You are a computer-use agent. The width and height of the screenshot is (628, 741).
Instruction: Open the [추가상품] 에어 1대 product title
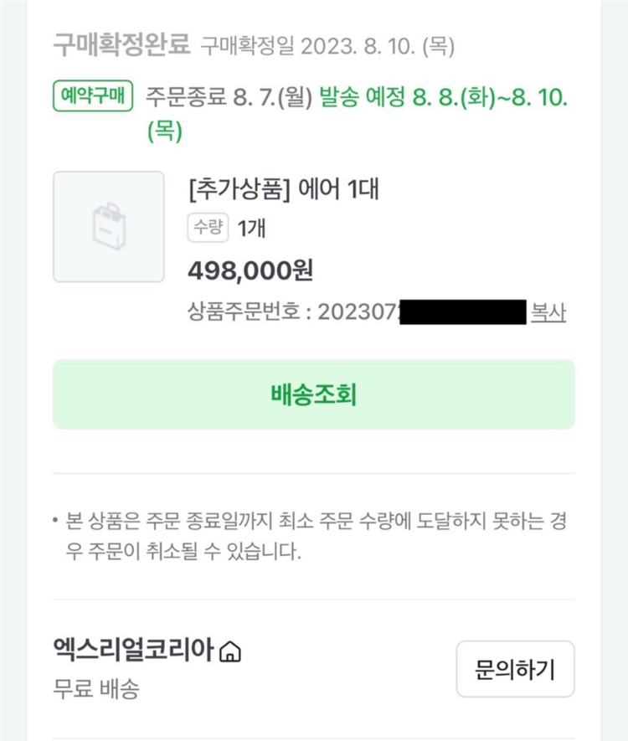click(x=284, y=189)
